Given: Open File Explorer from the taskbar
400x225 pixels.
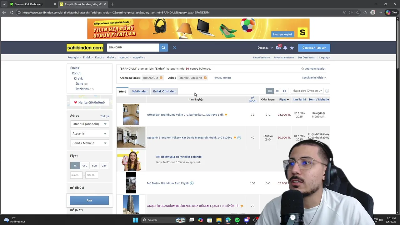Looking at the screenshot, I should (219, 220).
